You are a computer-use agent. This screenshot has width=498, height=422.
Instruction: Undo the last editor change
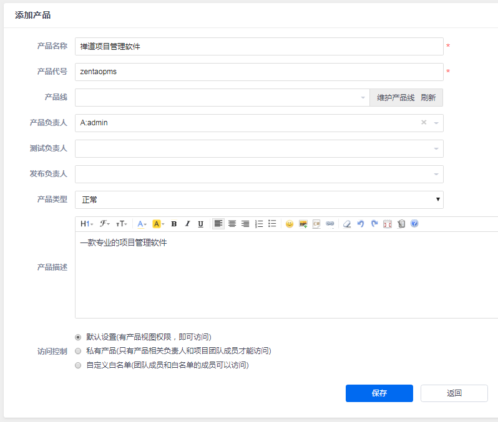[x=361, y=224]
